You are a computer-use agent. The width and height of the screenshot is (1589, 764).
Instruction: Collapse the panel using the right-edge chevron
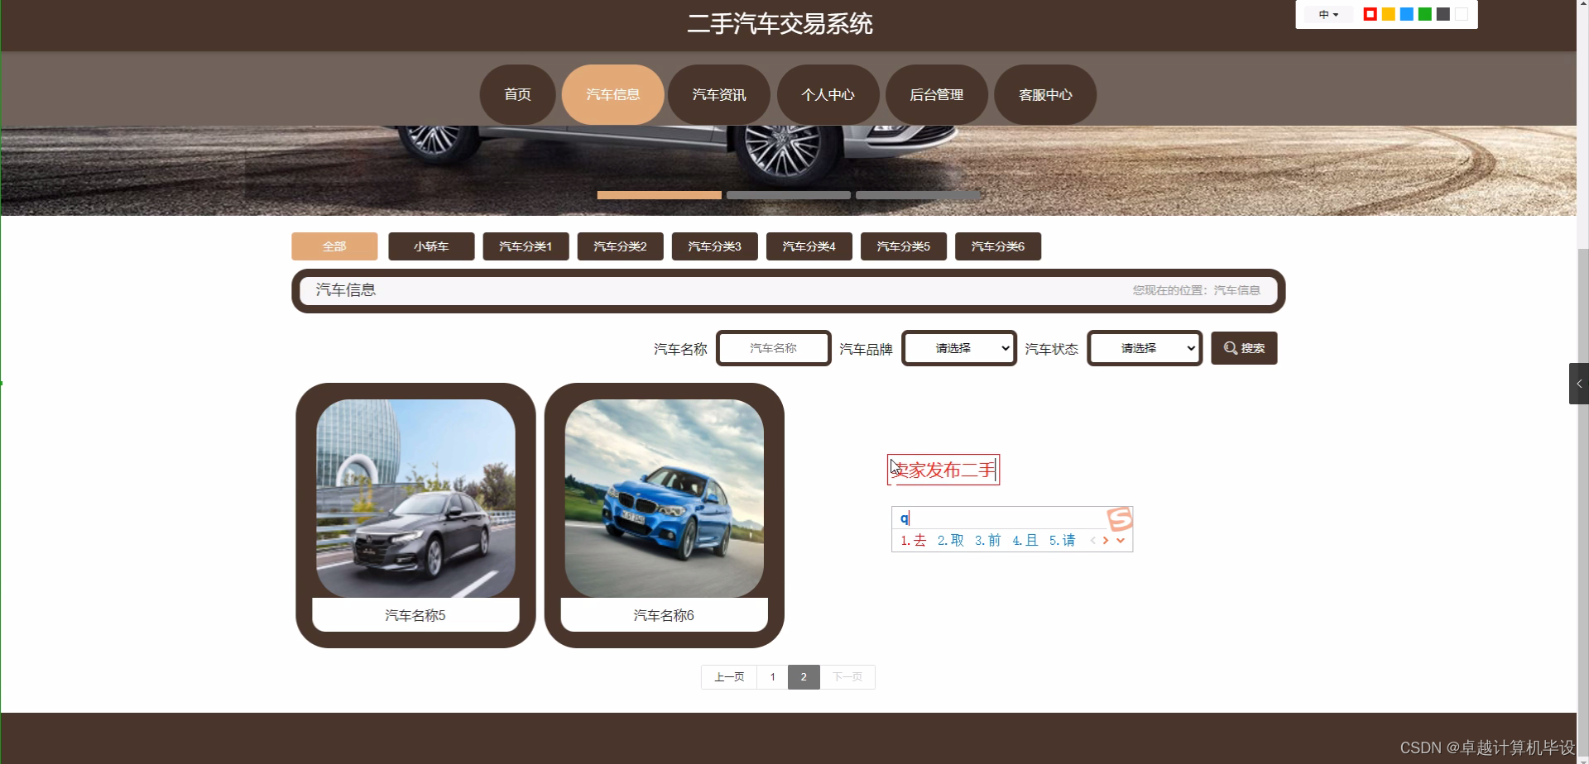click(1580, 383)
